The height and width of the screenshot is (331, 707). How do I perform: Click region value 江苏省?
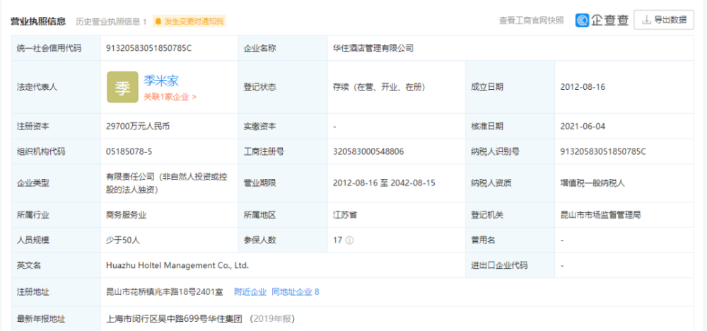pos(345,215)
